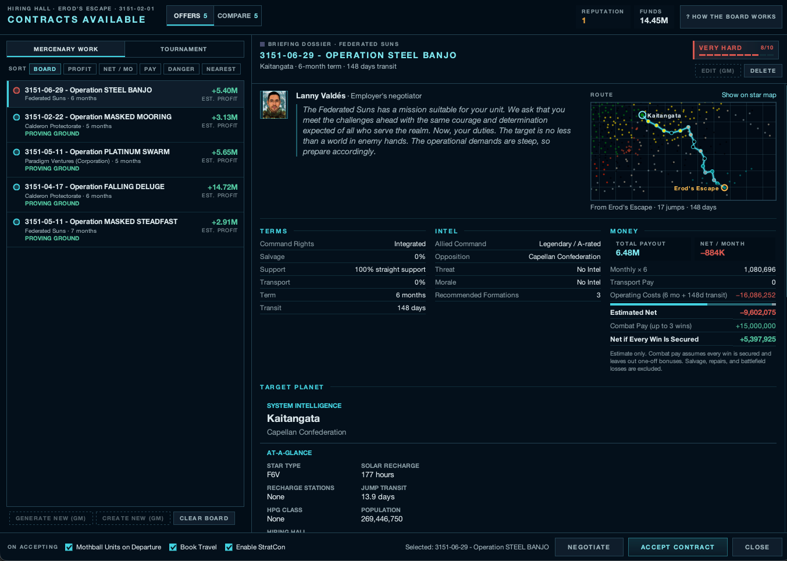Click the Net / Month -884K value
This screenshot has height=561, width=787.
(x=713, y=253)
